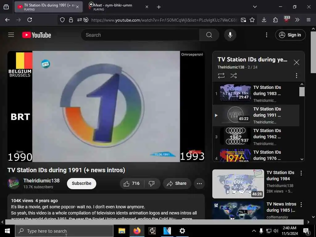Open the YouTube guide sidebar menu

click(11, 35)
